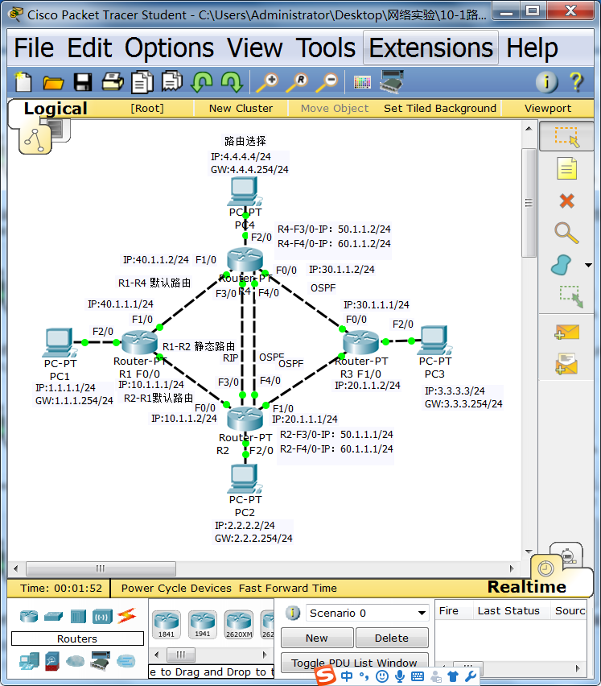This screenshot has height=686, width=601.
Task: Click the Redo green arrow
Action: (232, 82)
